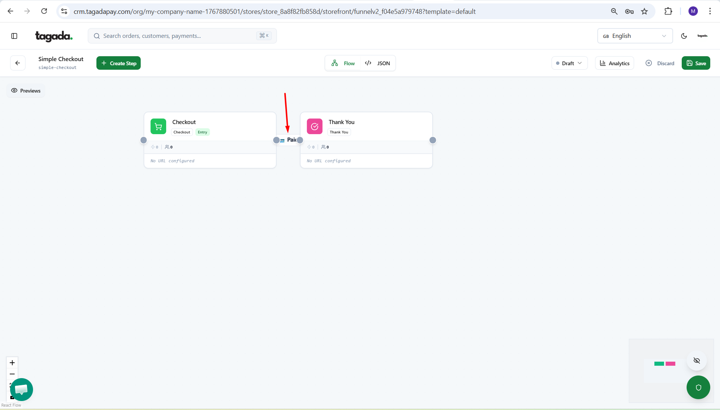Viewport: 720px width, 410px height.
Task: Toggle the sidebar panel icon
Action: click(14, 36)
